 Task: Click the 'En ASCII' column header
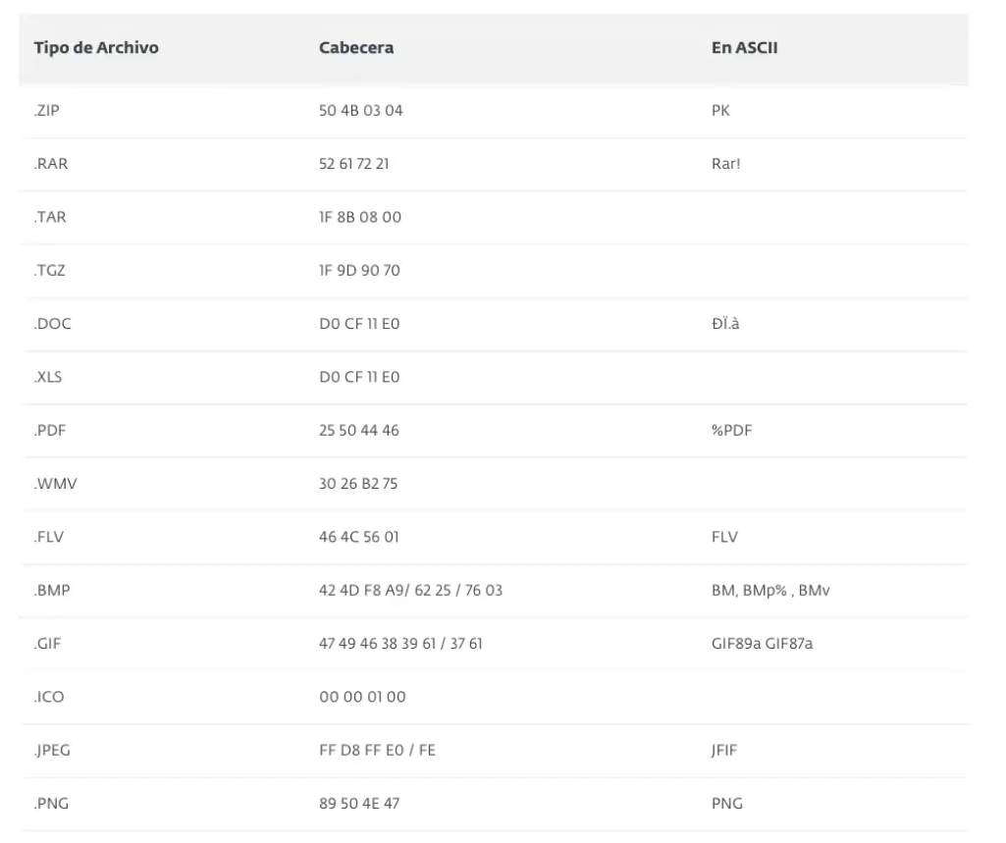coord(744,47)
